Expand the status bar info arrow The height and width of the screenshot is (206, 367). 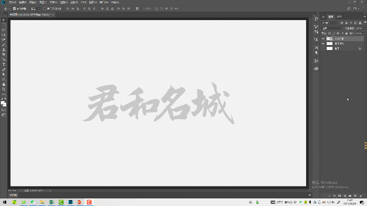[51, 191]
